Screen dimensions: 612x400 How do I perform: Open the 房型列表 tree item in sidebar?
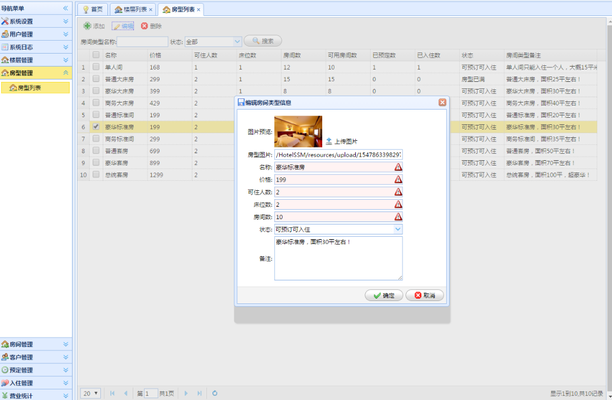tap(35, 88)
